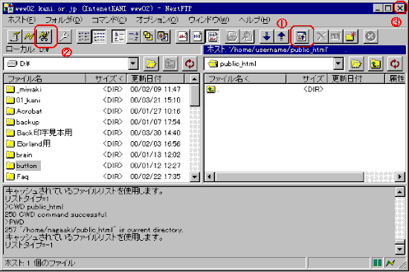Click local list scroll-up arrow

(195, 79)
